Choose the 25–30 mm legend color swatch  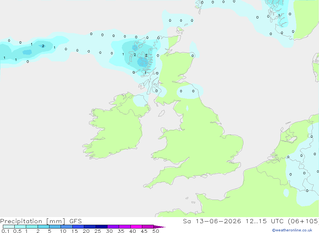tap(101, 227)
